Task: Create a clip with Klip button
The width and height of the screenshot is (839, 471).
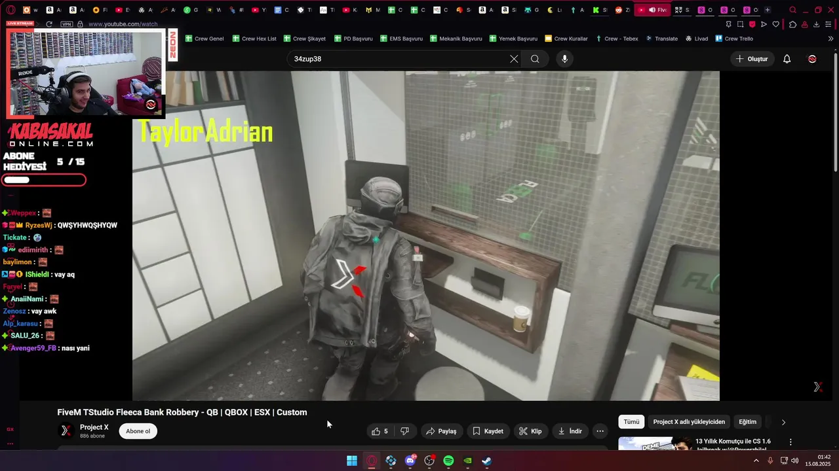Action: click(530, 431)
